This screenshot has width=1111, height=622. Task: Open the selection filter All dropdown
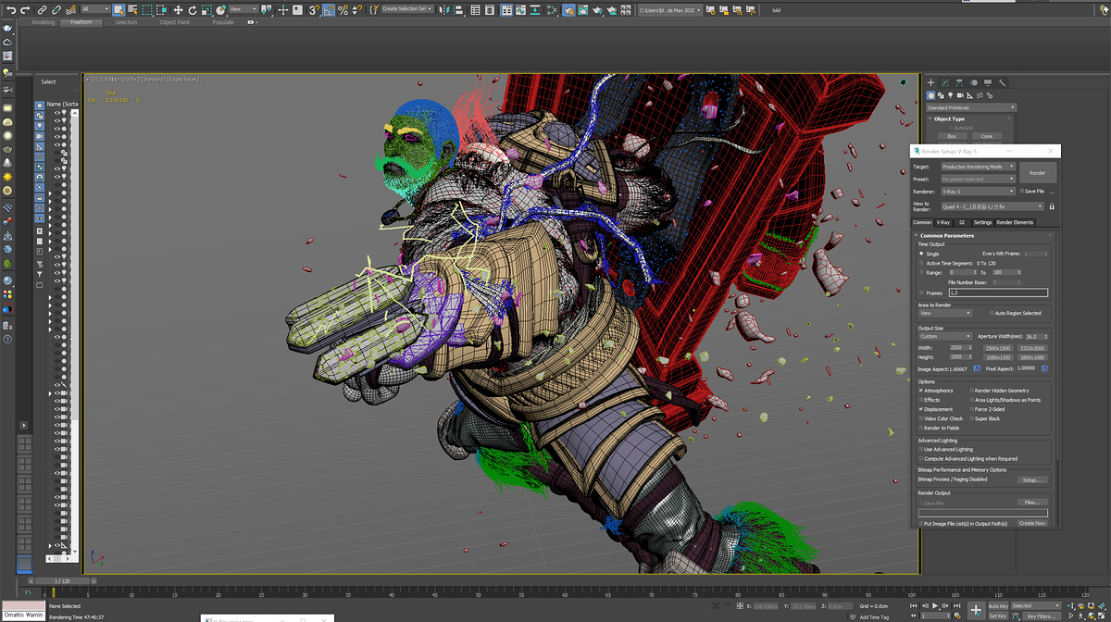(x=96, y=9)
